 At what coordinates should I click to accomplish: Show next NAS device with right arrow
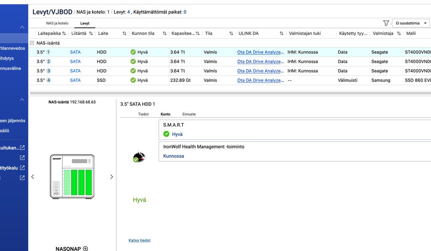(111, 177)
